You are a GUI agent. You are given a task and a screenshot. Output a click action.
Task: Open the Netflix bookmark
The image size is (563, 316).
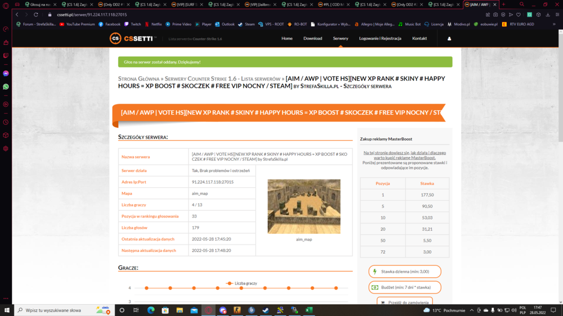click(153, 24)
